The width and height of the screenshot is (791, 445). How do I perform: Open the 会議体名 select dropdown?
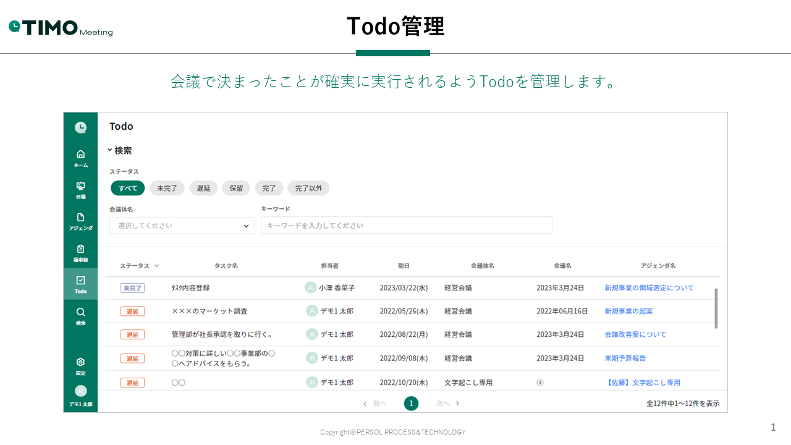[182, 226]
